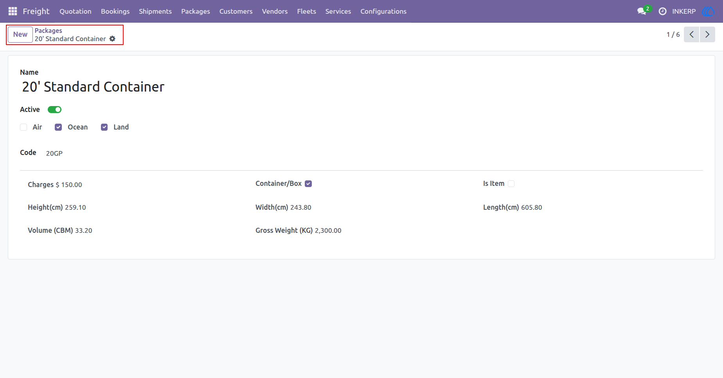Open the Customers menu
723x378 pixels.
pos(236,11)
